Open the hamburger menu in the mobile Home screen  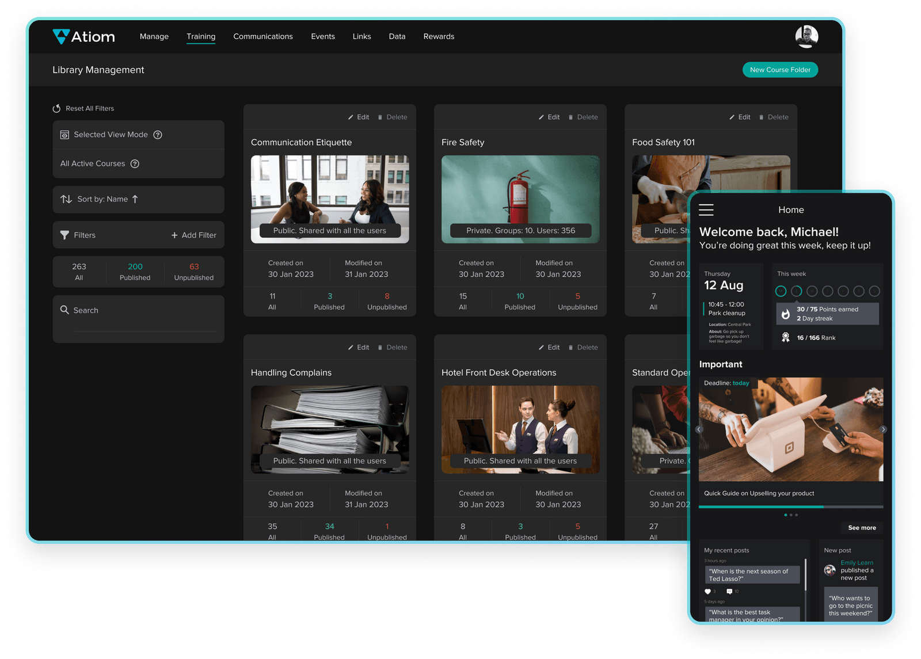pos(706,210)
